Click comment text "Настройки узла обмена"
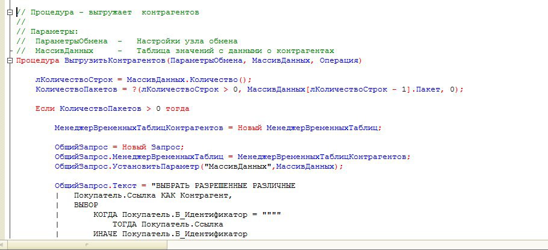548x250 pixels. coord(187,41)
